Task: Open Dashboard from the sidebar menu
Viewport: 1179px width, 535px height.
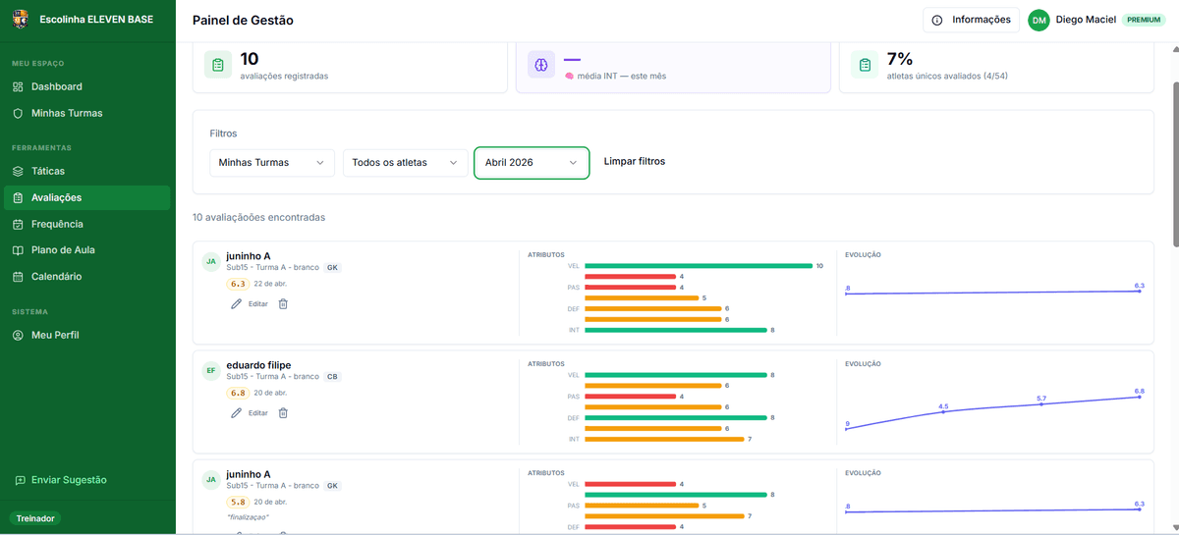Action: [85, 86]
